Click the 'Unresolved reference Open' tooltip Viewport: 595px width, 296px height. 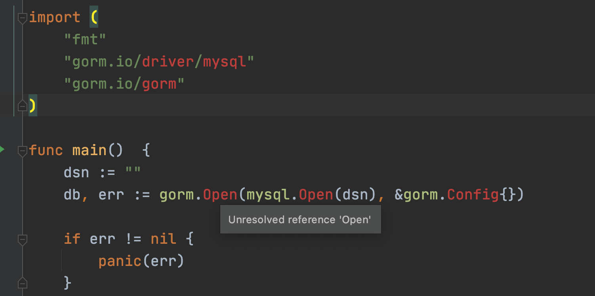click(x=300, y=219)
